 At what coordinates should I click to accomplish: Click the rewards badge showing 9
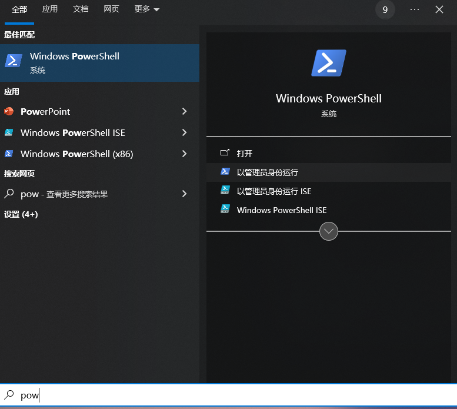tap(385, 9)
